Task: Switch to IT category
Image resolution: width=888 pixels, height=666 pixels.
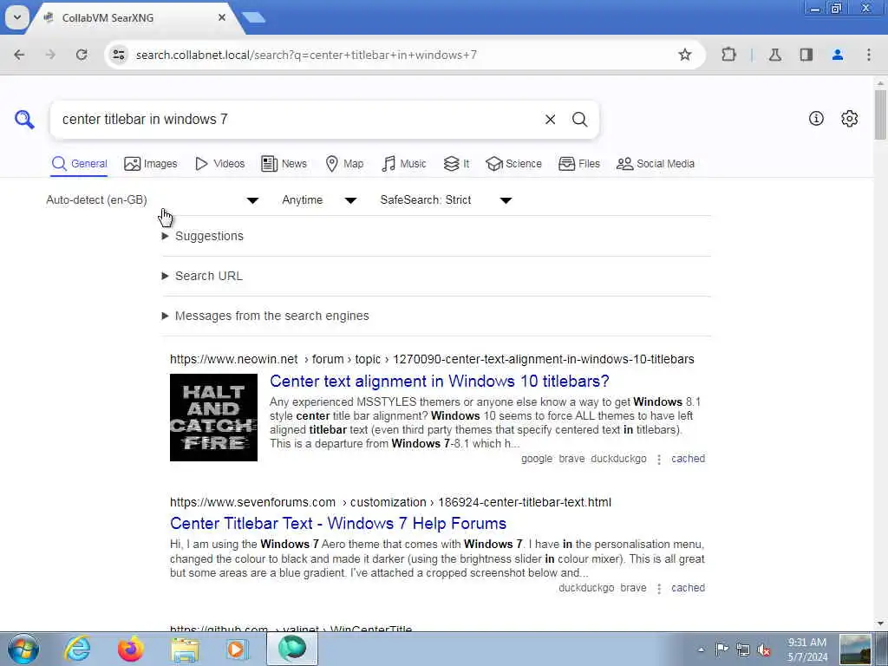Action: (456, 164)
